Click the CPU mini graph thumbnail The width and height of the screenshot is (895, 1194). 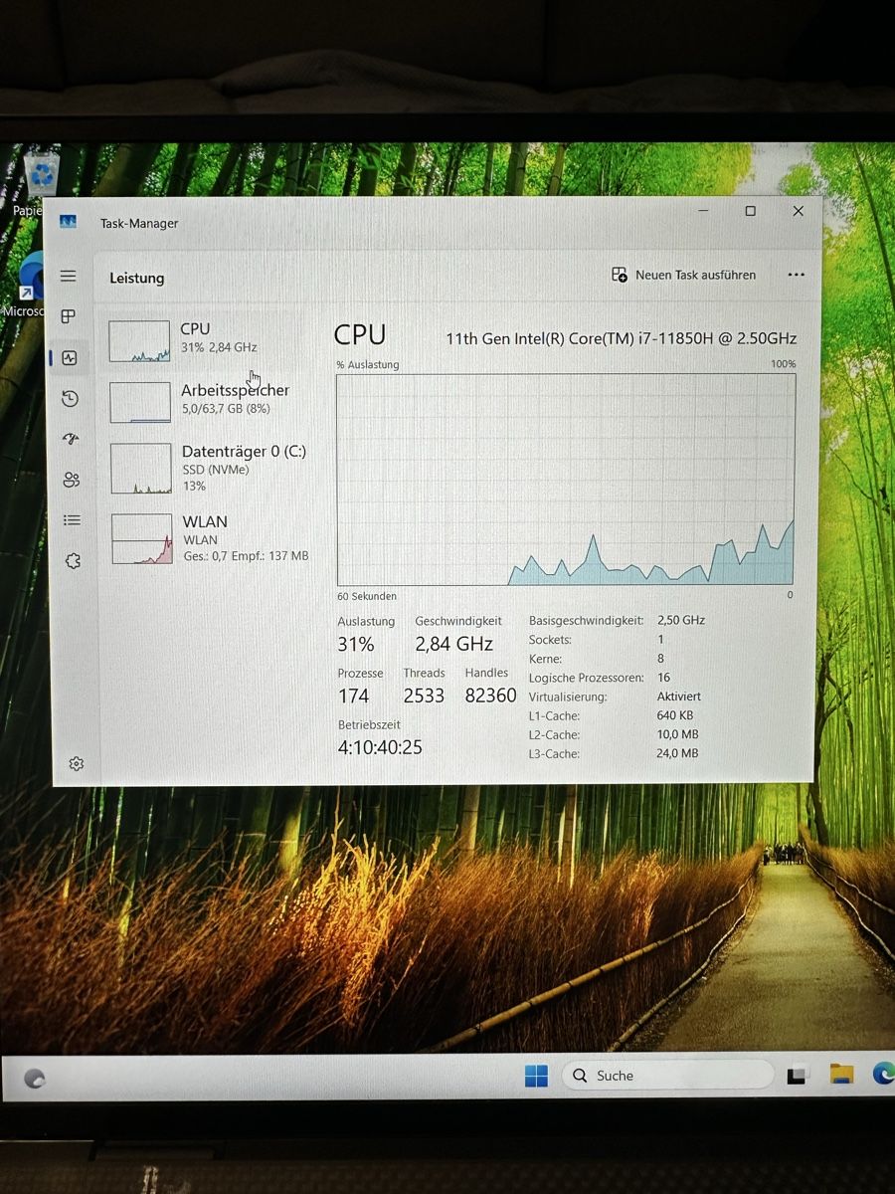click(x=139, y=341)
